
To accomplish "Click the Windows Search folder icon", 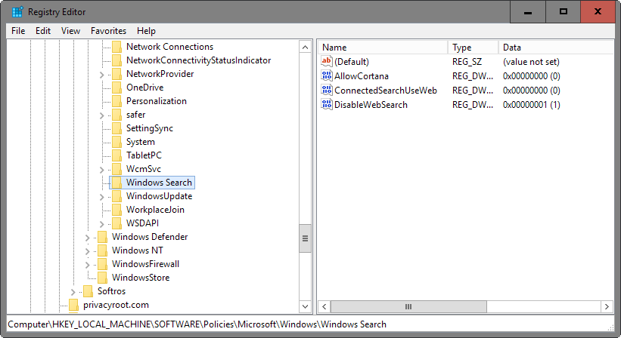I will [x=116, y=183].
